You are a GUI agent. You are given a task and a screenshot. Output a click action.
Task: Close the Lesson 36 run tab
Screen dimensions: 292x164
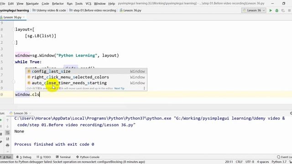(31, 113)
